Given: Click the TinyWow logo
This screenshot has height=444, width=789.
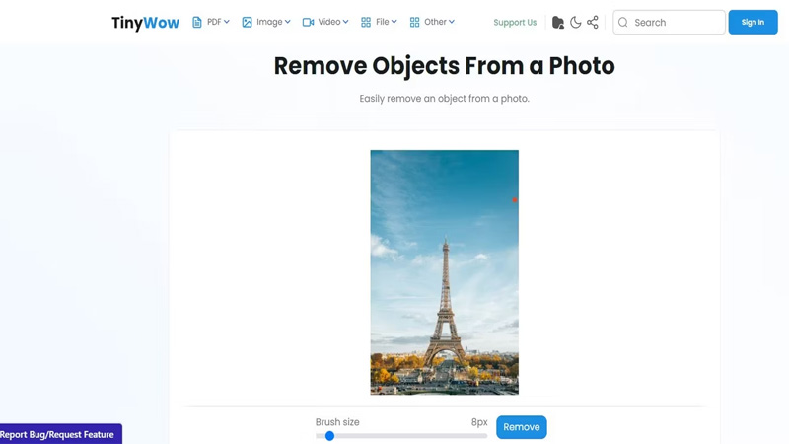Looking at the screenshot, I should tap(145, 23).
